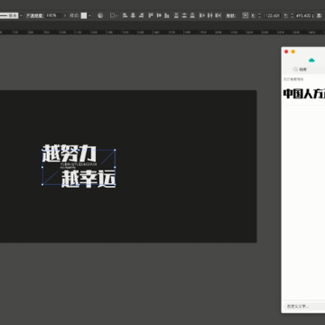Click the magnifier icon in font search
The image size is (325, 325).
tap(295, 70)
